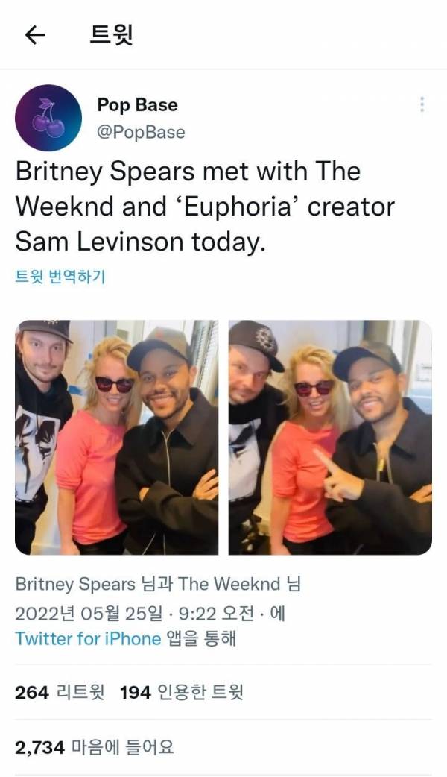Open the Twitter for iPhone source link

point(88,638)
